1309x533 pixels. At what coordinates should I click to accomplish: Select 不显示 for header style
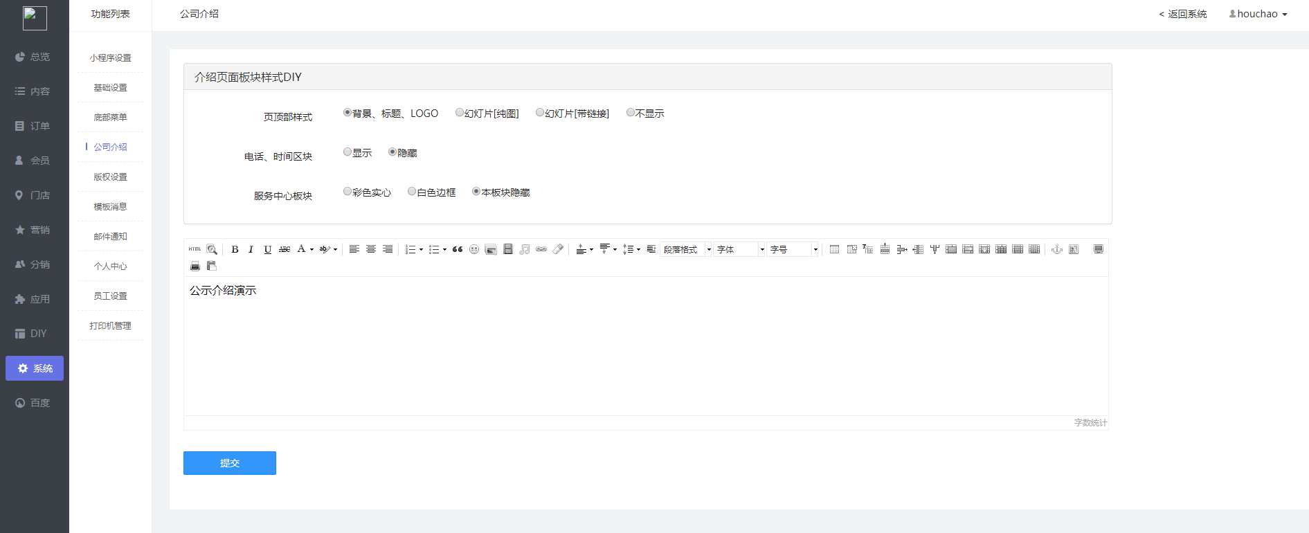coord(631,113)
